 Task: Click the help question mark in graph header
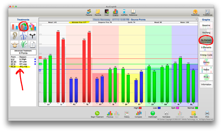point(196,19)
